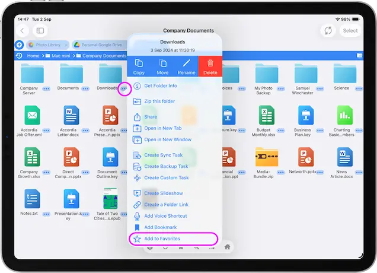Tap the Move icon in the Downloads popup
Viewport: 377px width, 273px height.
pos(162,64)
